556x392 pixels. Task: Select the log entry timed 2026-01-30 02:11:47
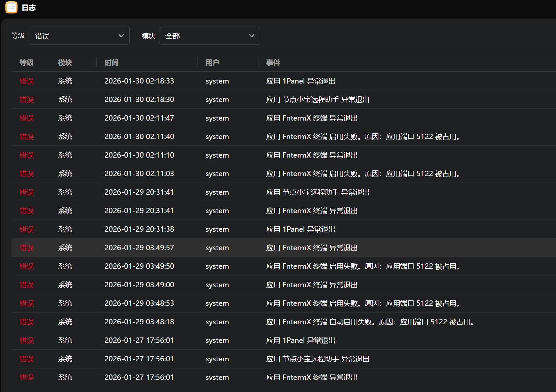[x=283, y=118]
